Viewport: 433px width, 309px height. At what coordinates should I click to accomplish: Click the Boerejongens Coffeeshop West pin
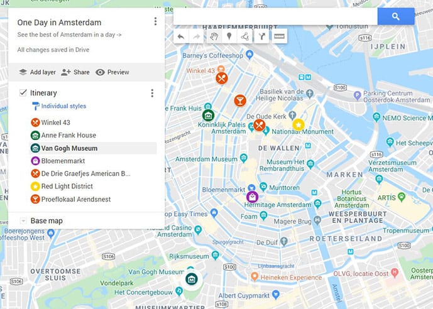coord(50,233)
